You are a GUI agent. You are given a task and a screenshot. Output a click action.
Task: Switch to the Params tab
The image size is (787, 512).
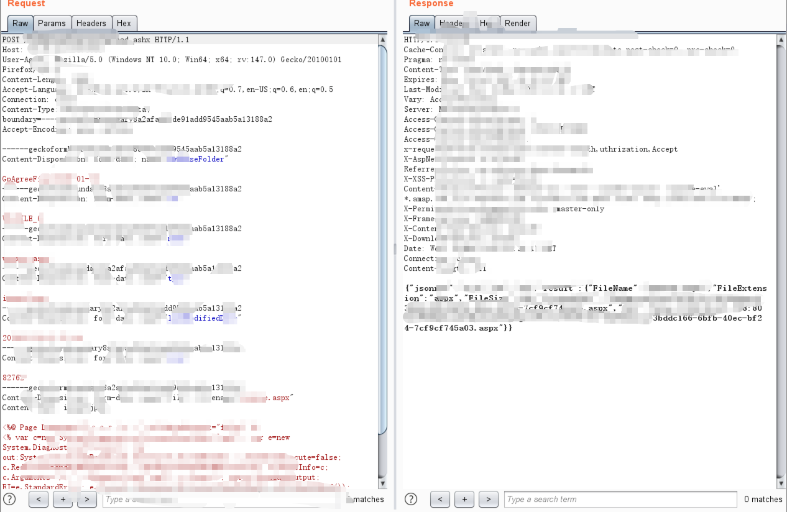pos(52,24)
